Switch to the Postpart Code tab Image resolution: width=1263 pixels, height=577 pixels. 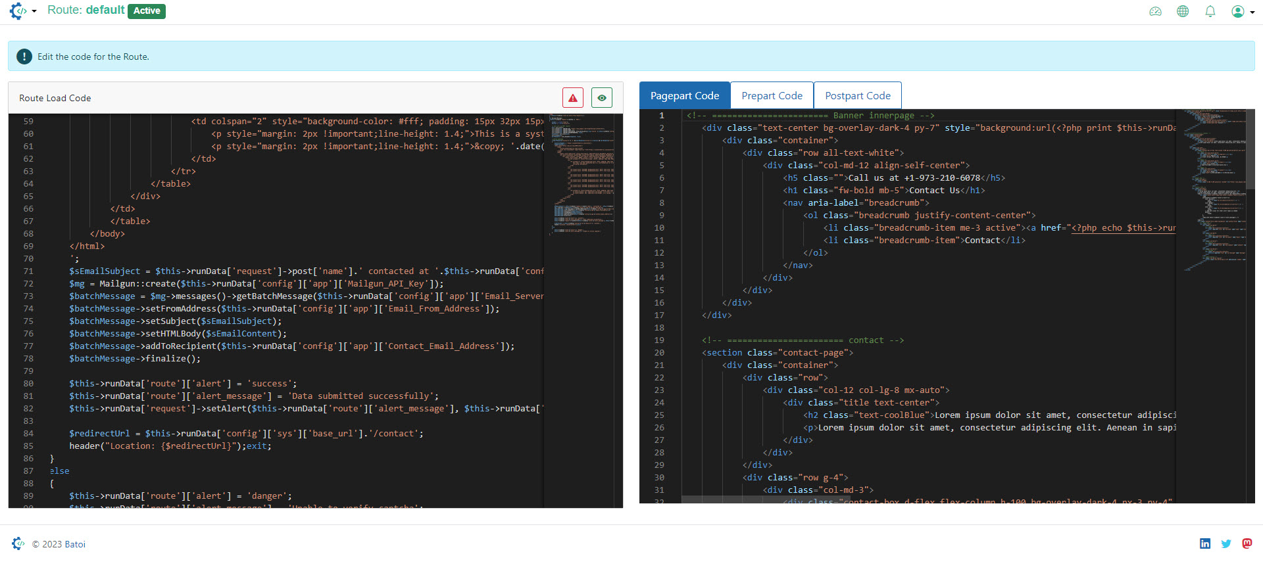pyautogui.click(x=858, y=96)
